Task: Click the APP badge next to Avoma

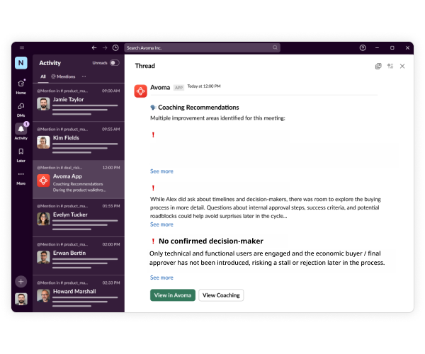Action: coord(178,88)
